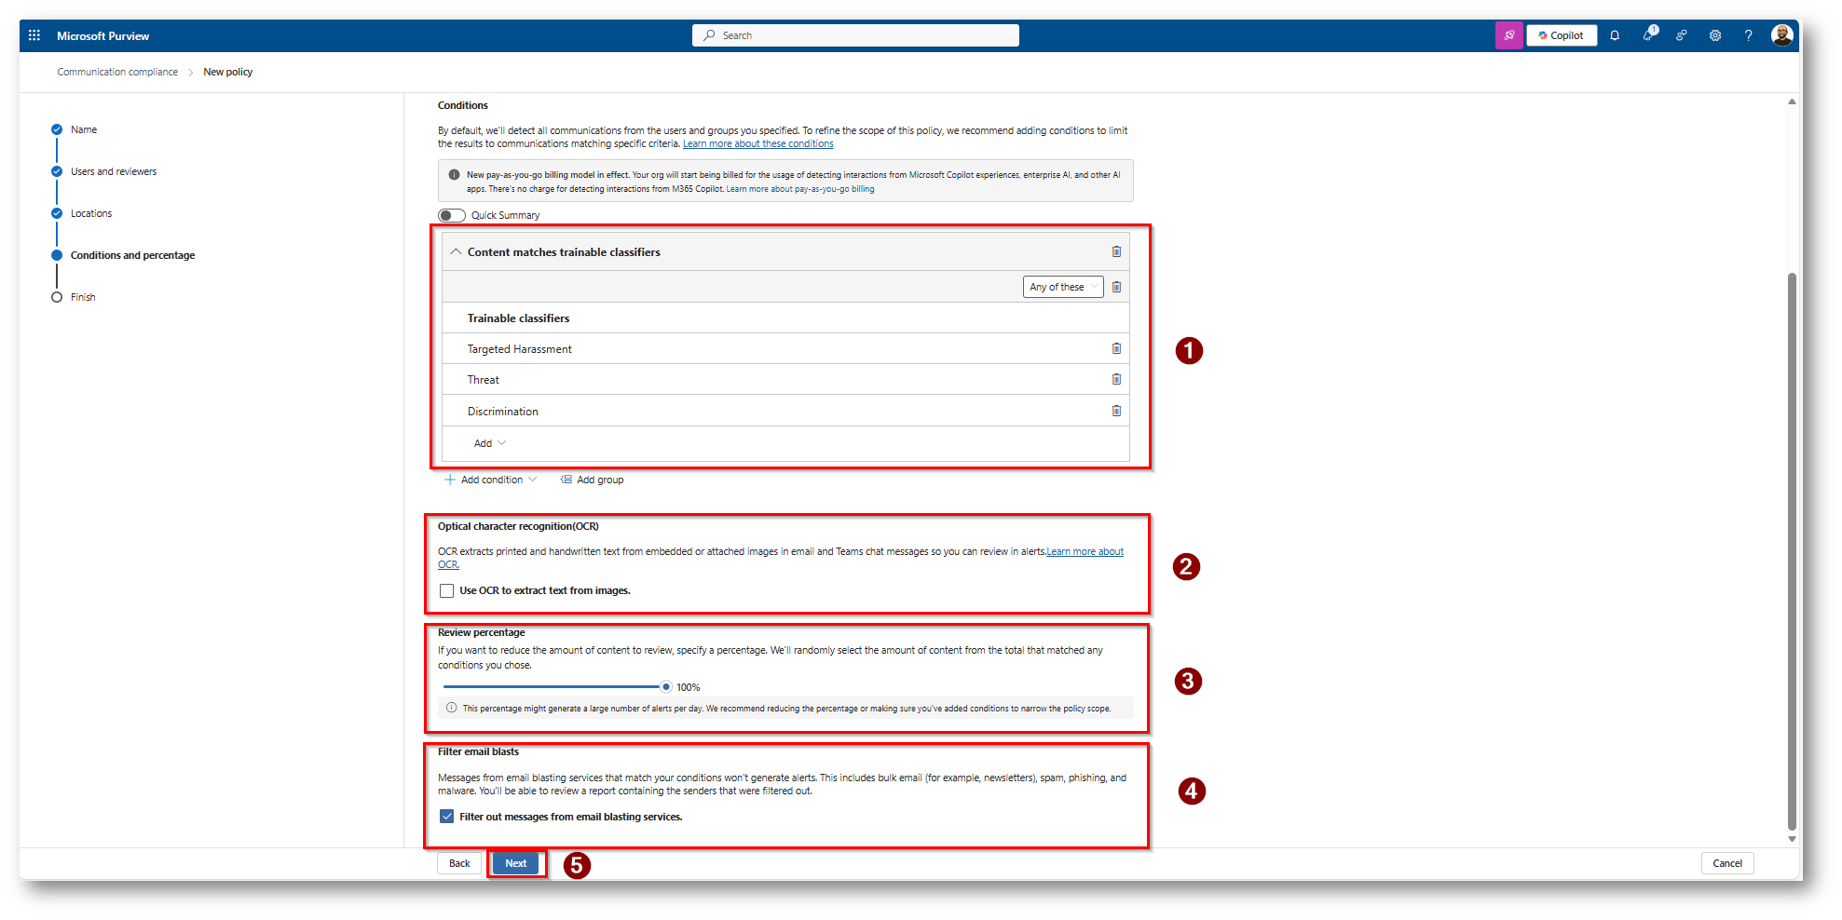
Task: Open the Copilot button
Action: tap(1562, 35)
